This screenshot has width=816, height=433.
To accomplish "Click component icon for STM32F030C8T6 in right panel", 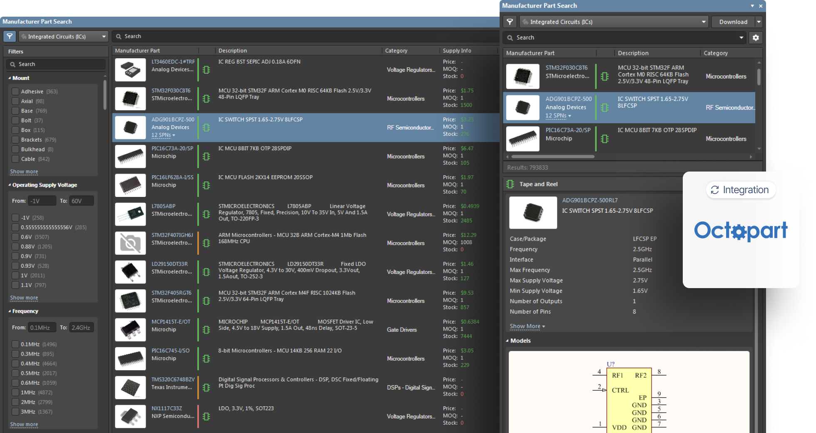I will (x=605, y=77).
